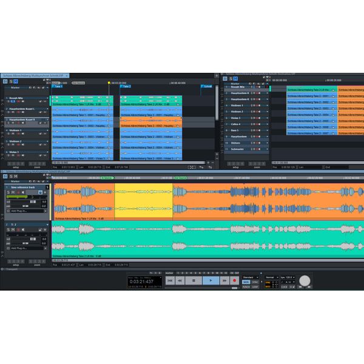
Task: Toggle the SYNC button in transport
Action: click(255, 282)
